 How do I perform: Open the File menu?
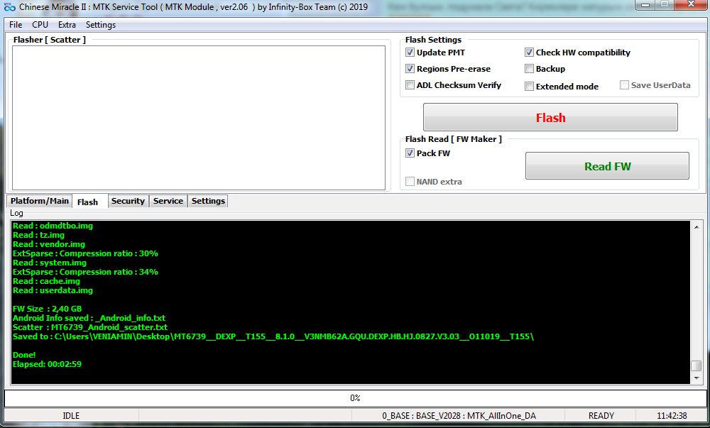[x=16, y=25]
